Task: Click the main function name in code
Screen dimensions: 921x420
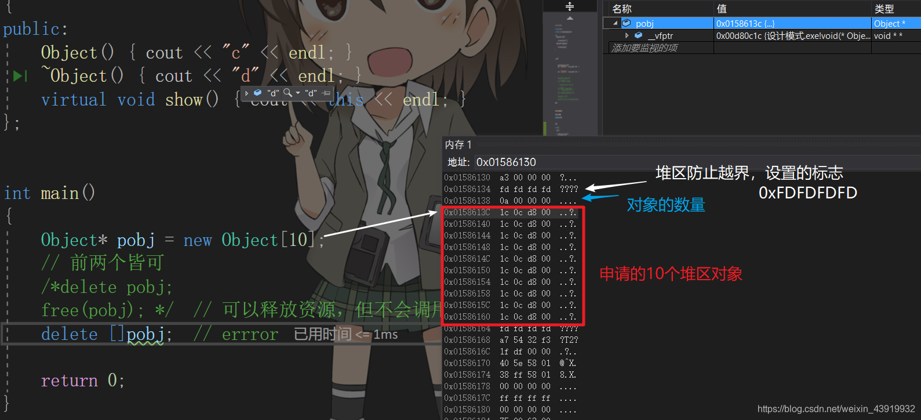Action: (60, 193)
